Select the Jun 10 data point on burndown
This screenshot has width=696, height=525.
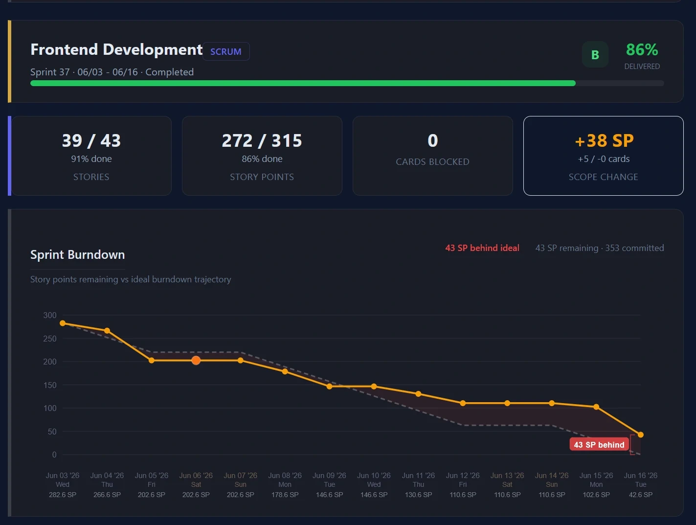pyautogui.click(x=374, y=387)
